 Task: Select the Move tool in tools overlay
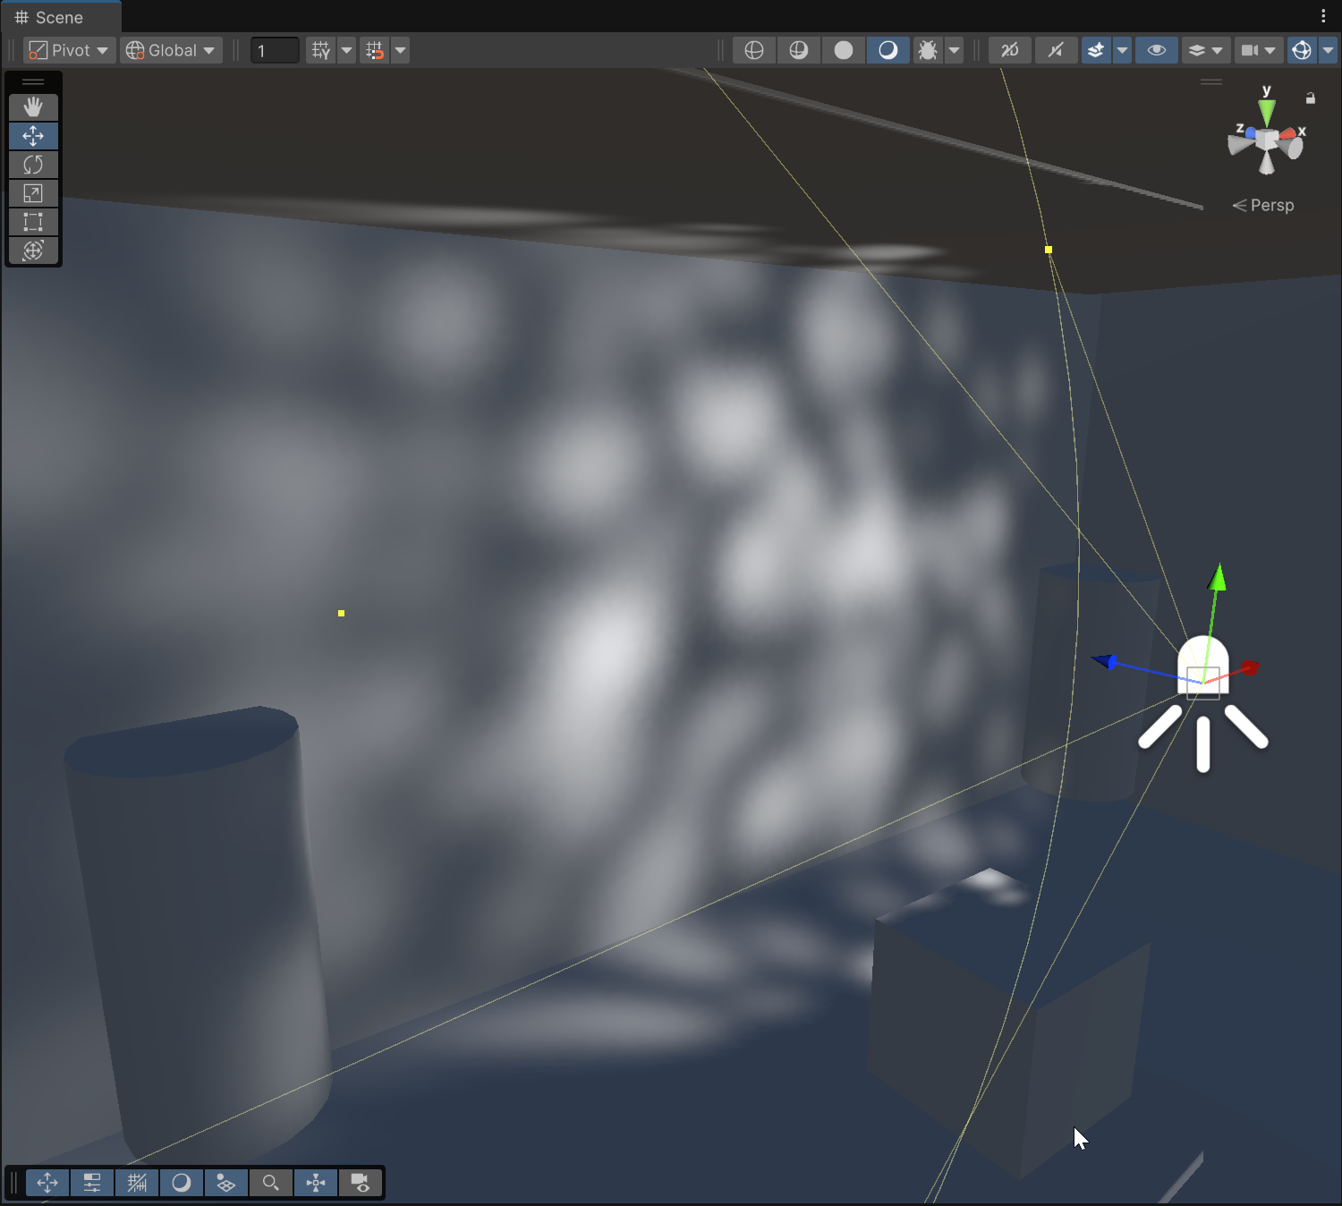point(33,136)
